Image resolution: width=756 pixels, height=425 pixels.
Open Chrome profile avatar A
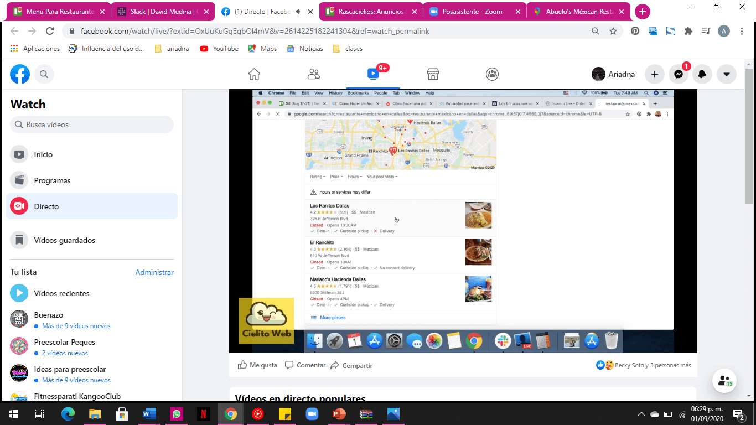(724, 32)
